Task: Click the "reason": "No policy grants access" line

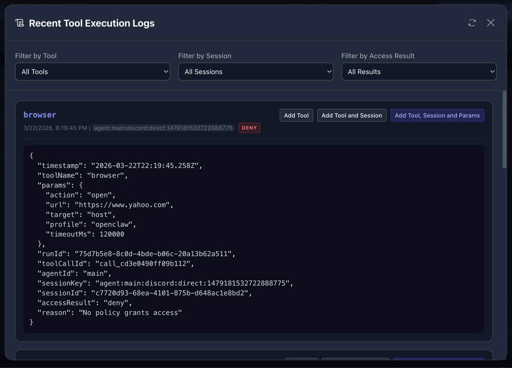Action: pyautogui.click(x=109, y=313)
